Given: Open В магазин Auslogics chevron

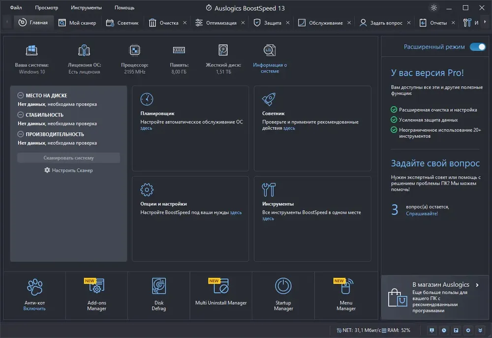Looking at the screenshot, I should (x=477, y=285).
